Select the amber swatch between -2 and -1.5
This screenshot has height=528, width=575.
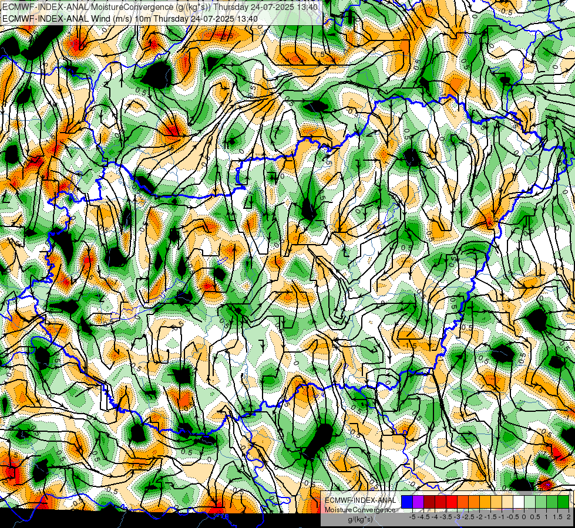coord(485,502)
